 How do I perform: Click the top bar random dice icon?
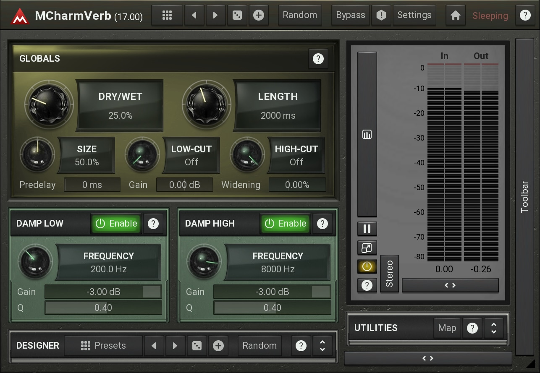click(x=237, y=16)
